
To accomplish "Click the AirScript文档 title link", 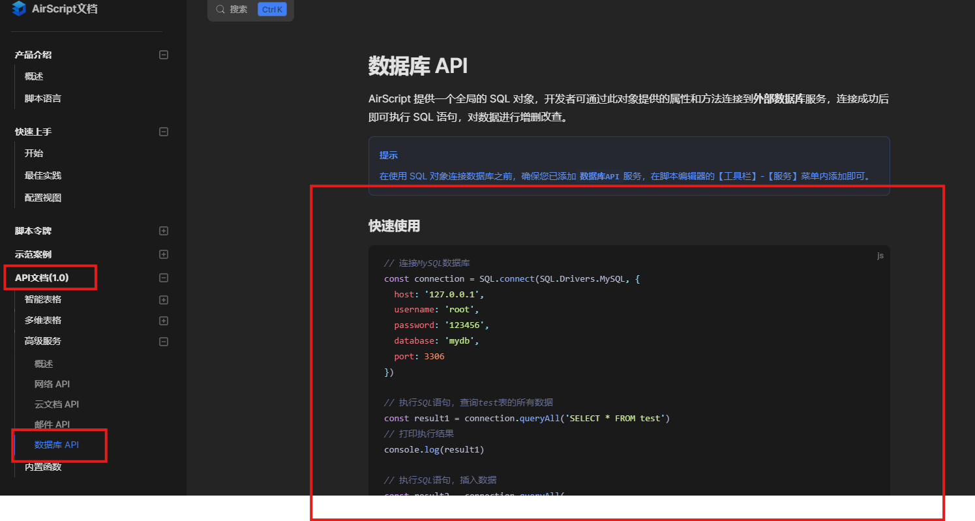I will 65,9.
